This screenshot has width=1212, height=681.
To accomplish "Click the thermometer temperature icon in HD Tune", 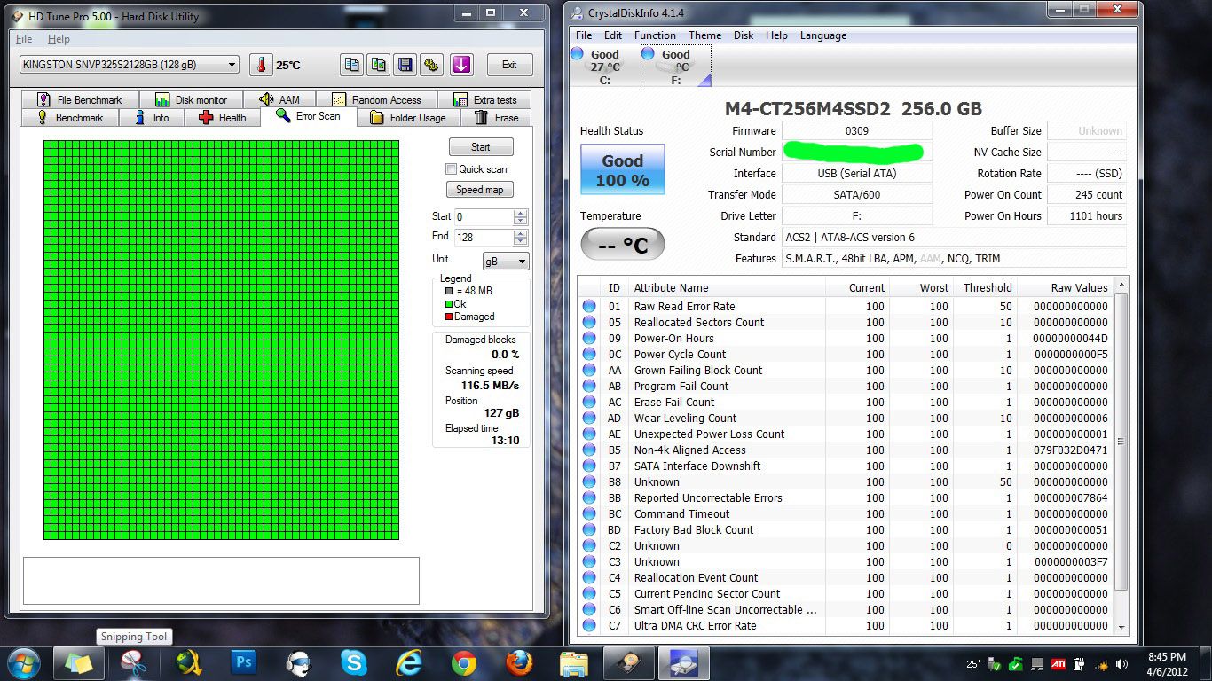I will [x=261, y=65].
